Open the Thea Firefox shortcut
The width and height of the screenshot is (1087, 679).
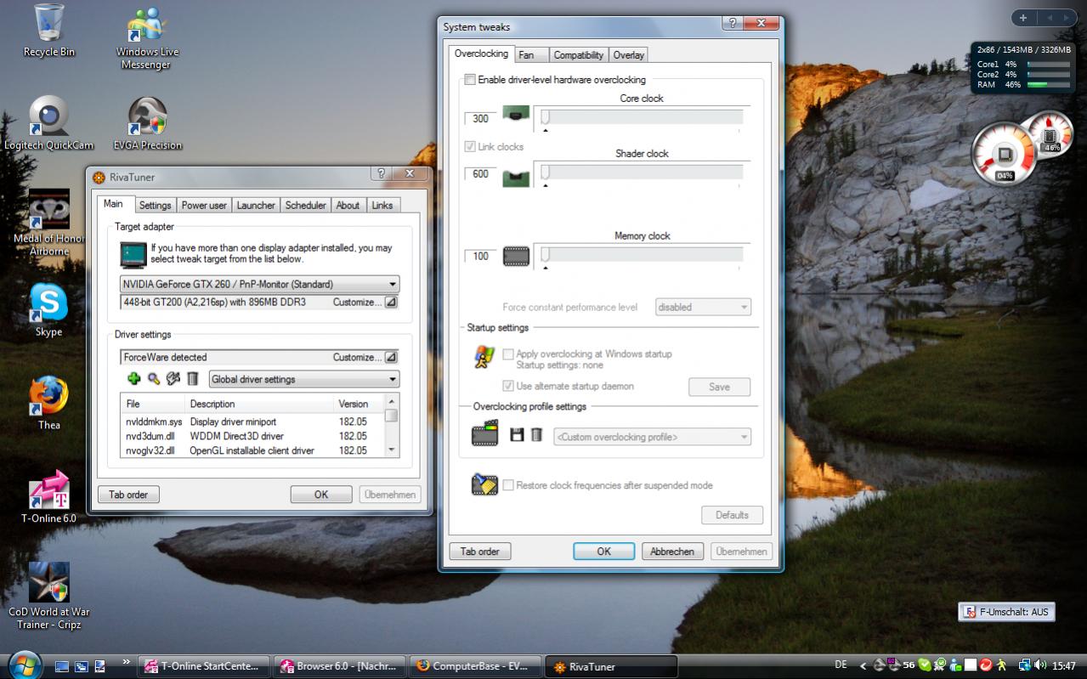[x=48, y=403]
